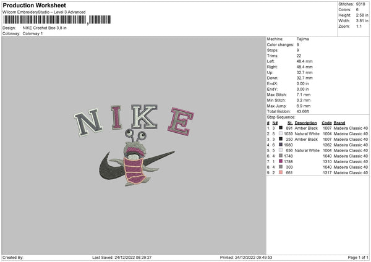Click the 'Description' column header
This screenshot has width=371, height=262.
[305, 123]
